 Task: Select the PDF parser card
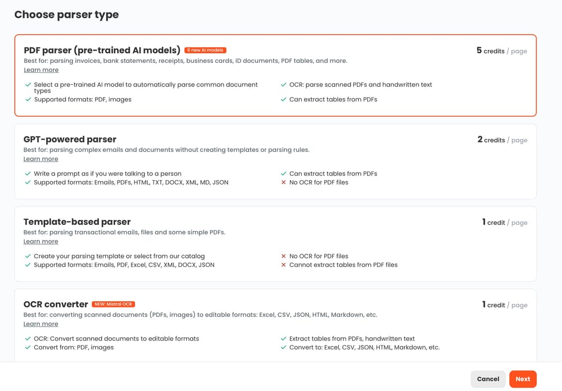pos(275,76)
